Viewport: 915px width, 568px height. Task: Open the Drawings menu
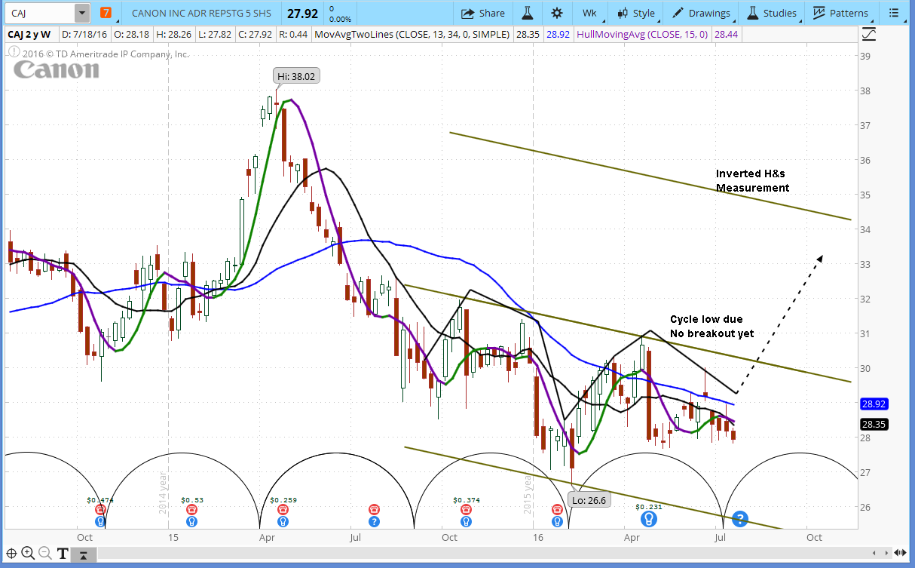point(701,13)
